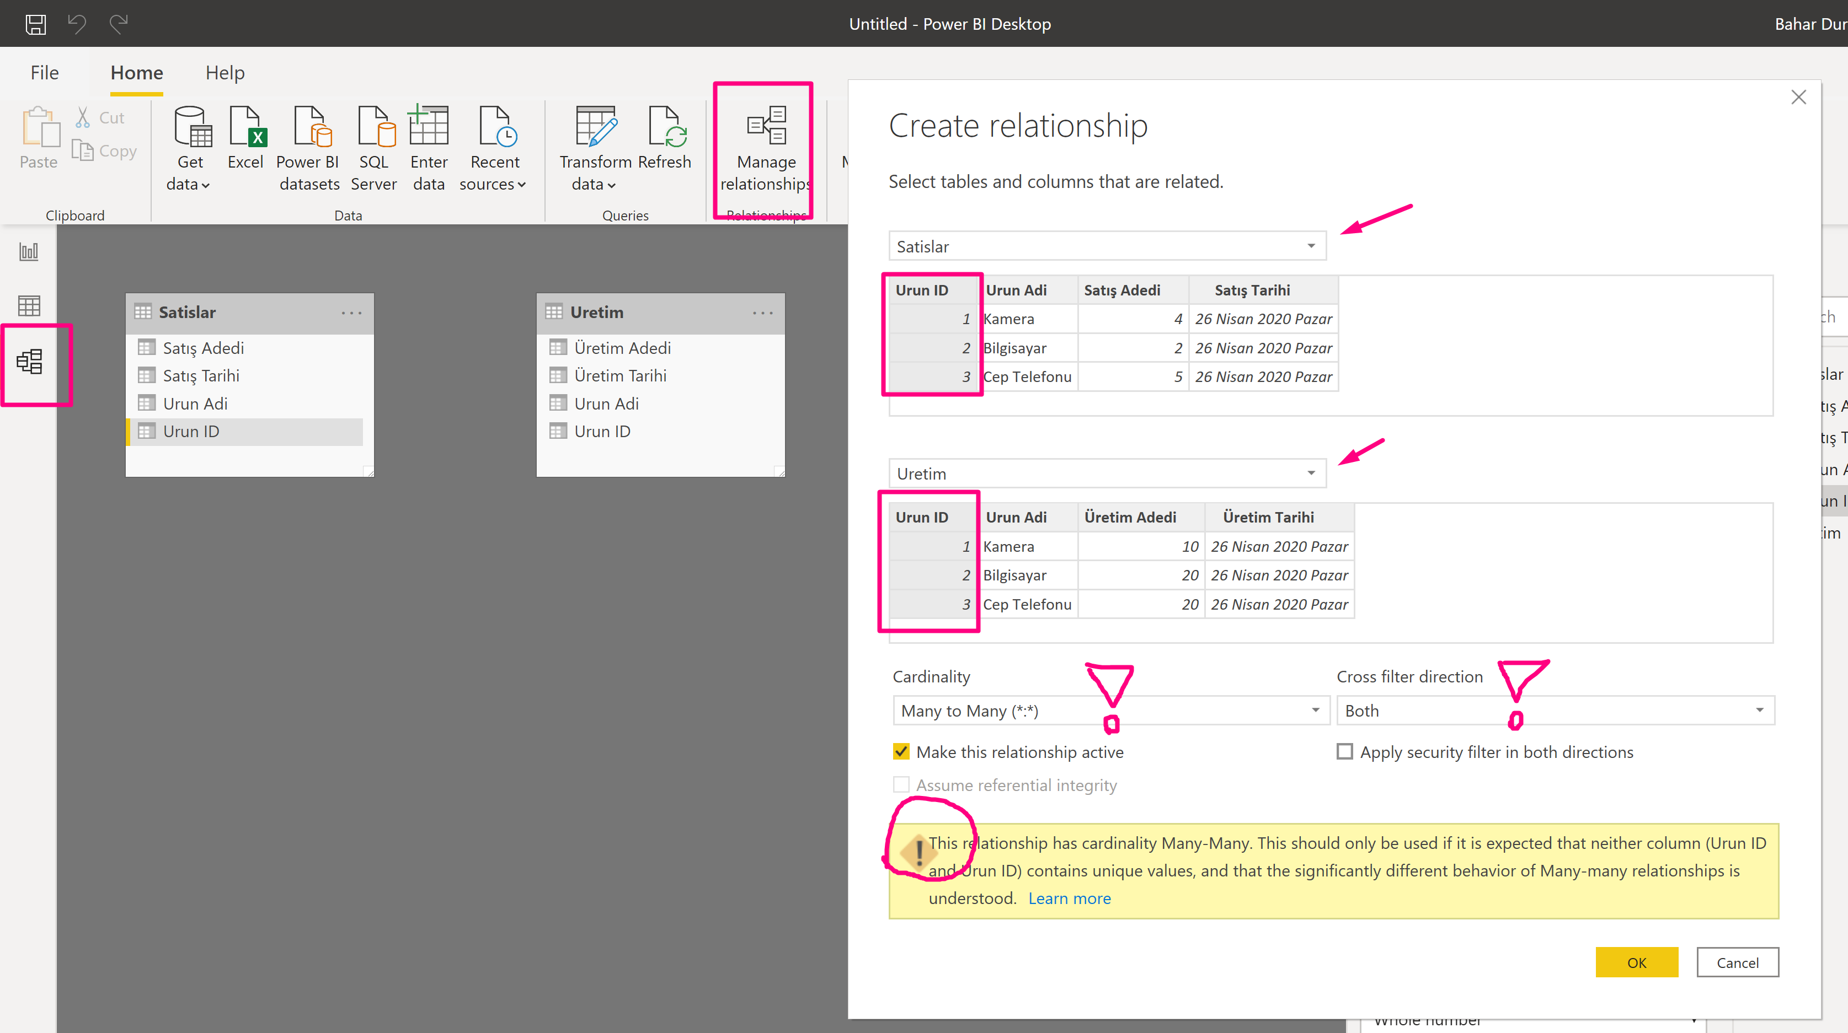Toggle Assume referential integrity checkbox
Image resolution: width=1848 pixels, height=1033 pixels.
pyautogui.click(x=901, y=784)
